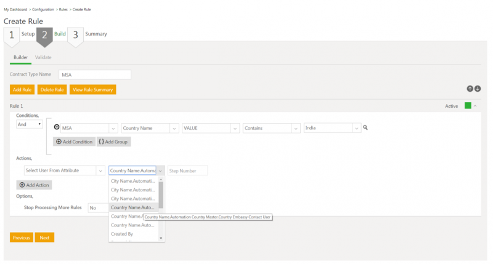Click step 3 Summary wizard marker
This screenshot has height=264, width=493.
[75, 35]
